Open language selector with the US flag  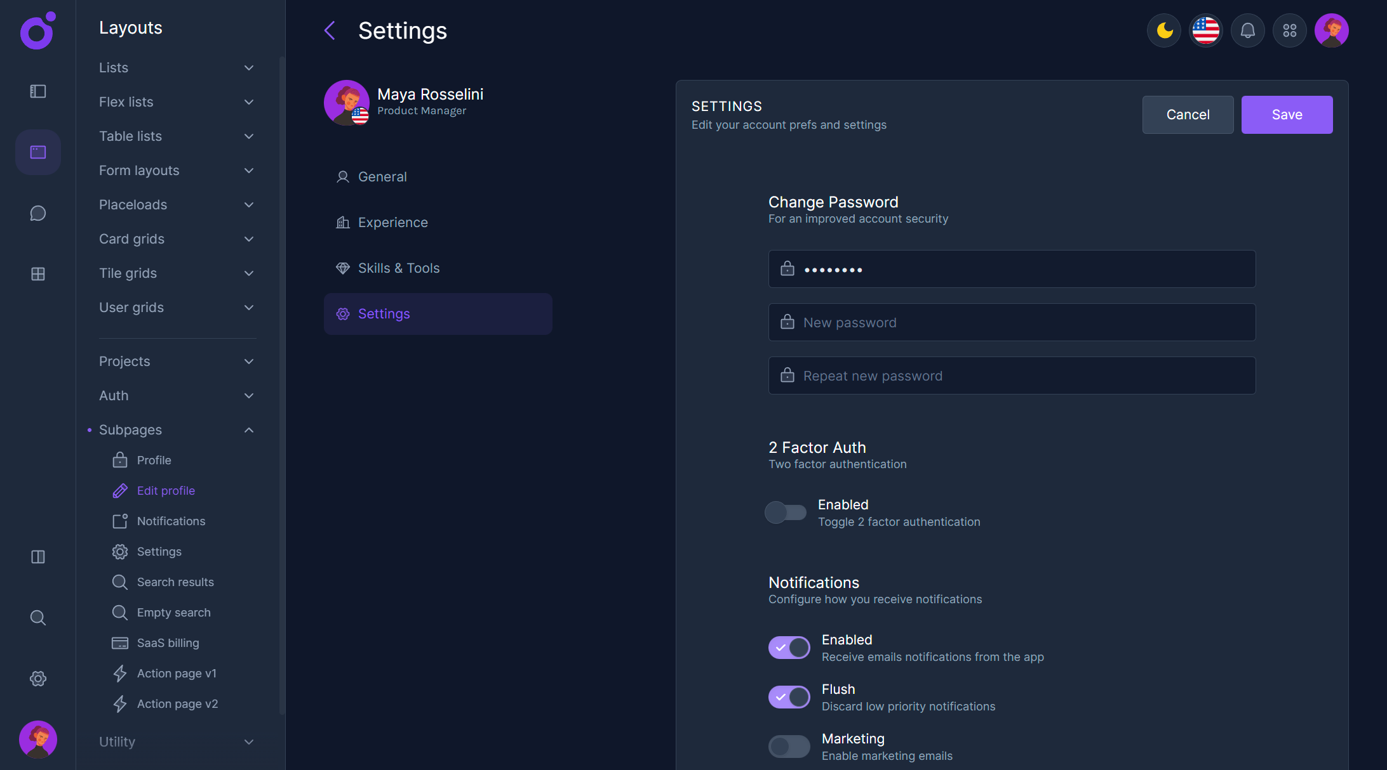coord(1206,30)
